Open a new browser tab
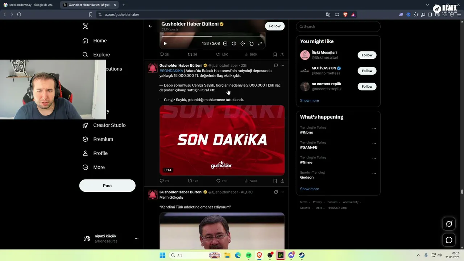The height and width of the screenshot is (261, 464). (124, 5)
